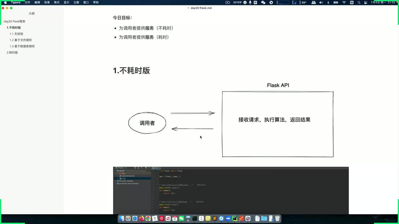
Task: Click the screen recording menu bar icon
Action: click(228, 2)
